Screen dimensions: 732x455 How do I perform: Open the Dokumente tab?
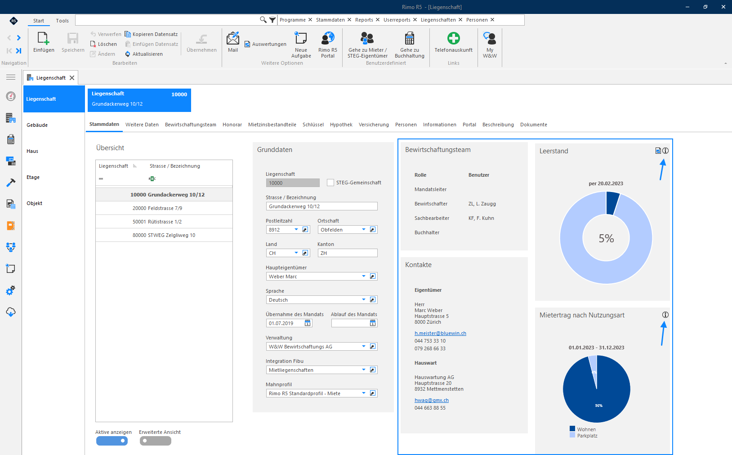(x=534, y=125)
